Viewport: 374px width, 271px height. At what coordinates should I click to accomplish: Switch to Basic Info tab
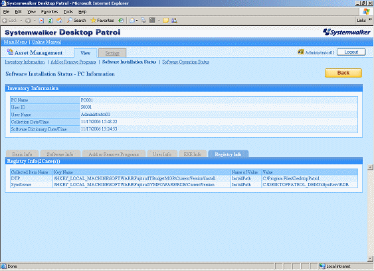tap(22, 154)
